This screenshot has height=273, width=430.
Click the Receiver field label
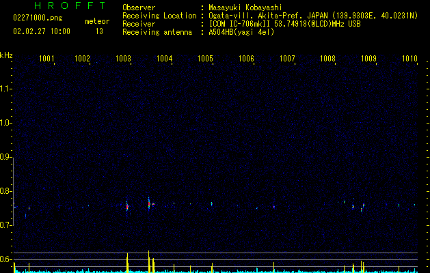click(x=139, y=24)
